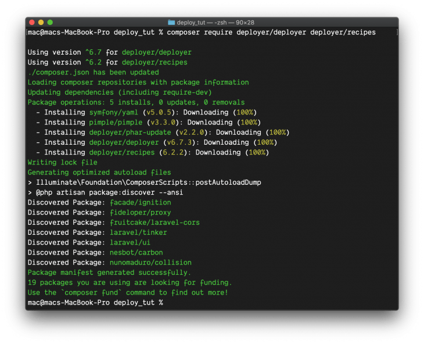
Task: Click the green fullscreen window button
Action: point(50,23)
